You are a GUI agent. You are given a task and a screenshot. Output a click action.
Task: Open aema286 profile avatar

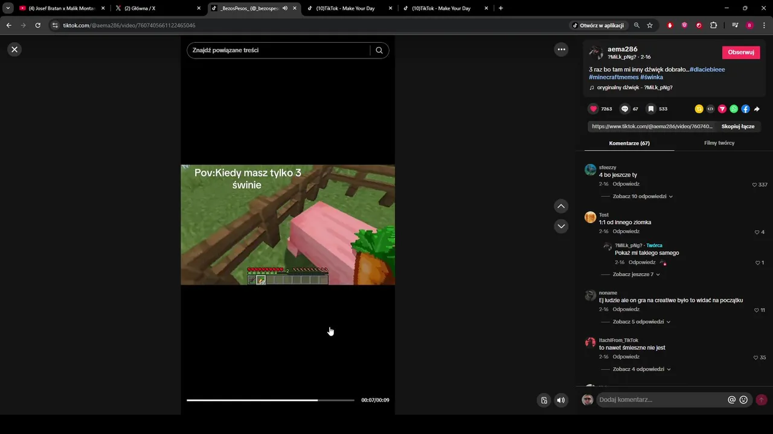(596, 52)
